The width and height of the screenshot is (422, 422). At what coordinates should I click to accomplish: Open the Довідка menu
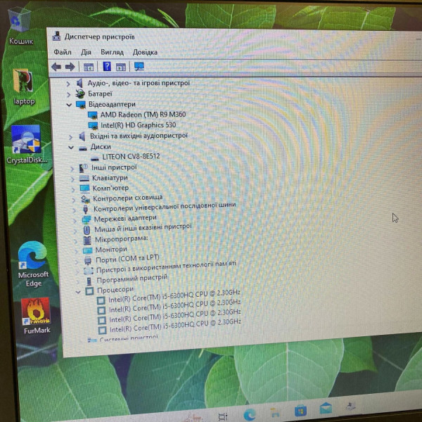click(145, 52)
